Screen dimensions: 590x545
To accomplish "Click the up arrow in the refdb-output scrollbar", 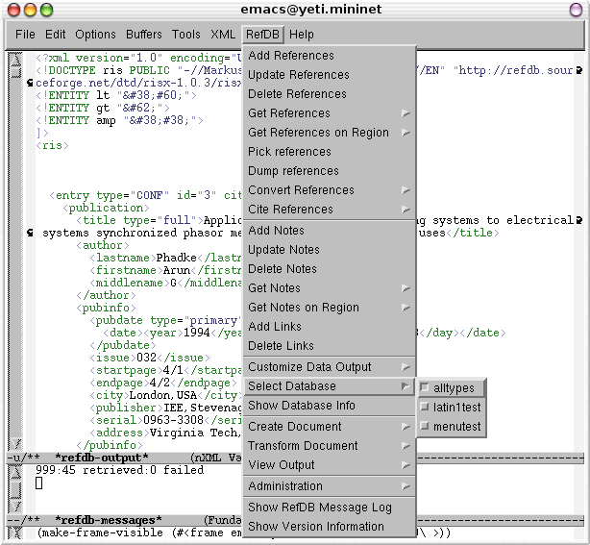I will (x=15, y=470).
